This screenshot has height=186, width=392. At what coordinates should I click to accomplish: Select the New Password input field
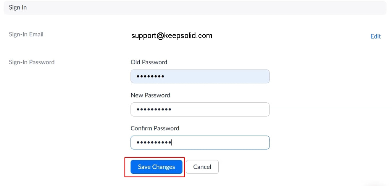pos(200,110)
